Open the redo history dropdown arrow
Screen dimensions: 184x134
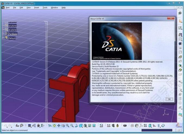tap(12, 127)
